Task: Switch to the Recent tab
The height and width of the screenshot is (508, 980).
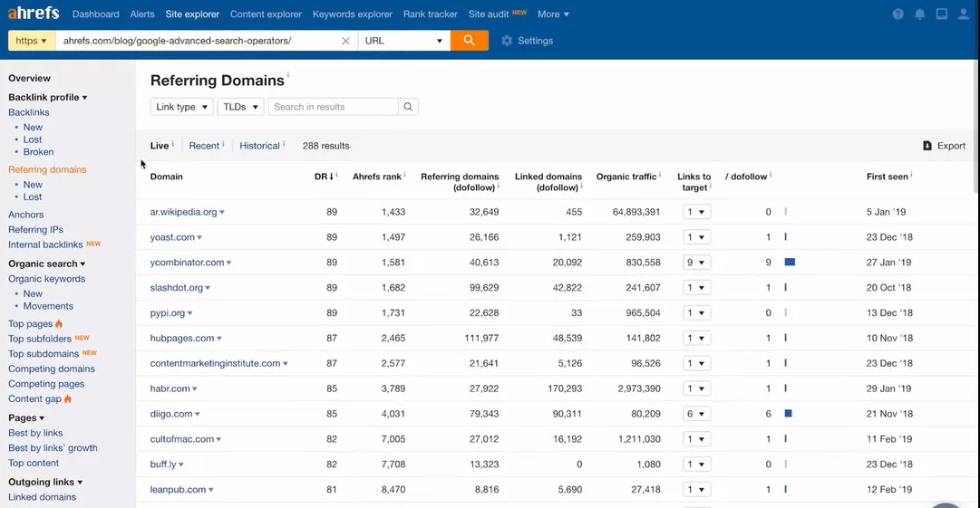Action: [x=204, y=146]
